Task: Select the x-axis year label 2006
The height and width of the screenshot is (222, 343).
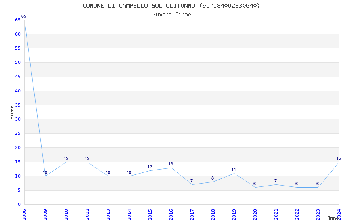Action: tap(24, 215)
